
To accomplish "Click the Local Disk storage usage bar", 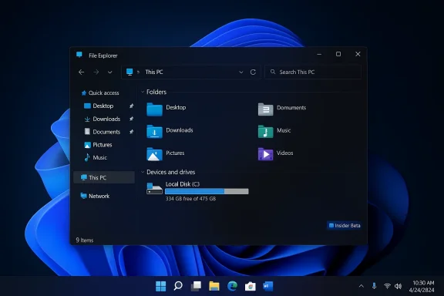I will [207, 191].
